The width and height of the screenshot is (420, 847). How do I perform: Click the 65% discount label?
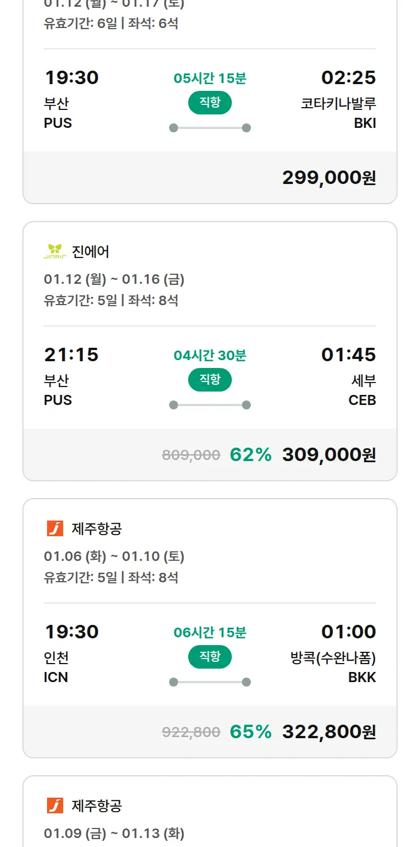(x=250, y=732)
